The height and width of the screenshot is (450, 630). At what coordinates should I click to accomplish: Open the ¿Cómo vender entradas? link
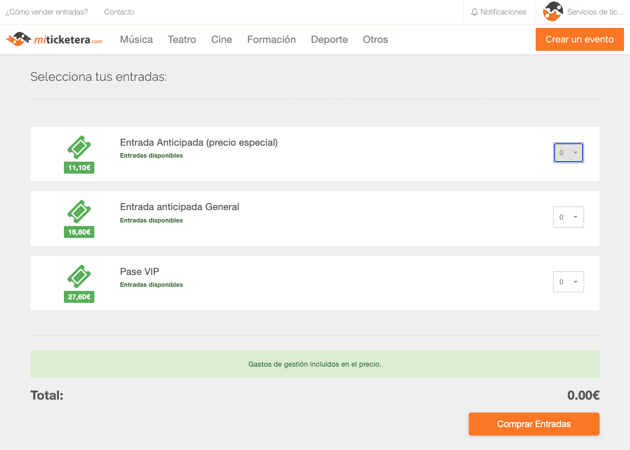[46, 12]
